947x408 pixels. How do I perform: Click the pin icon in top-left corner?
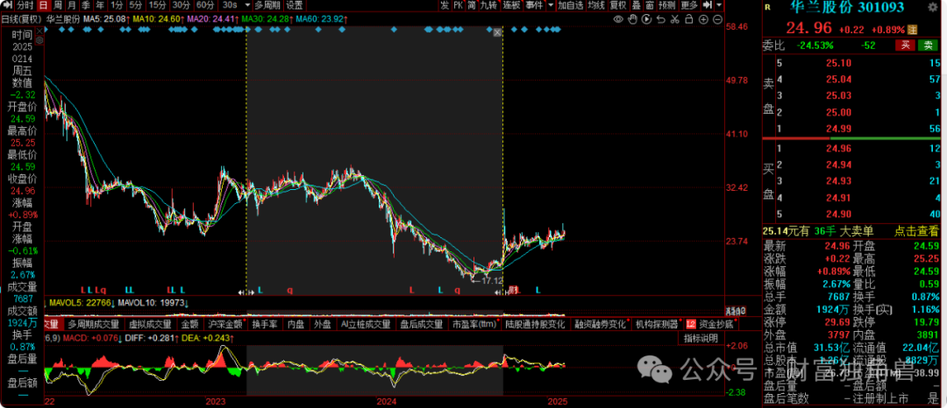click(x=7, y=5)
